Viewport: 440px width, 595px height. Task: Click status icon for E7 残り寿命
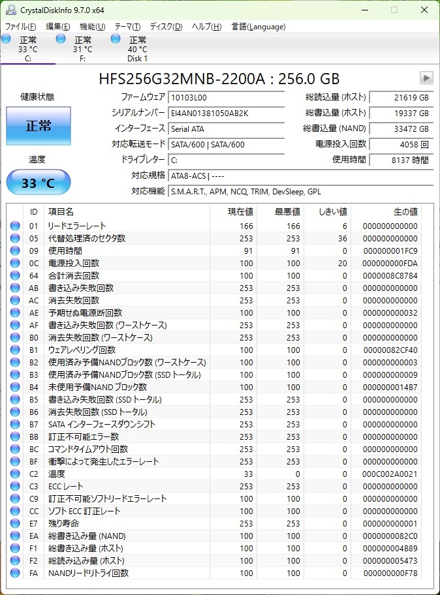15,523
